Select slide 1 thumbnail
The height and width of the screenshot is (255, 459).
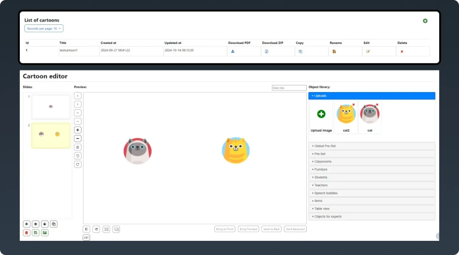tap(51, 107)
